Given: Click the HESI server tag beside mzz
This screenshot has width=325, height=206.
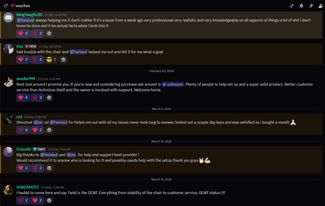Looking at the screenshot, I should click(x=31, y=46).
